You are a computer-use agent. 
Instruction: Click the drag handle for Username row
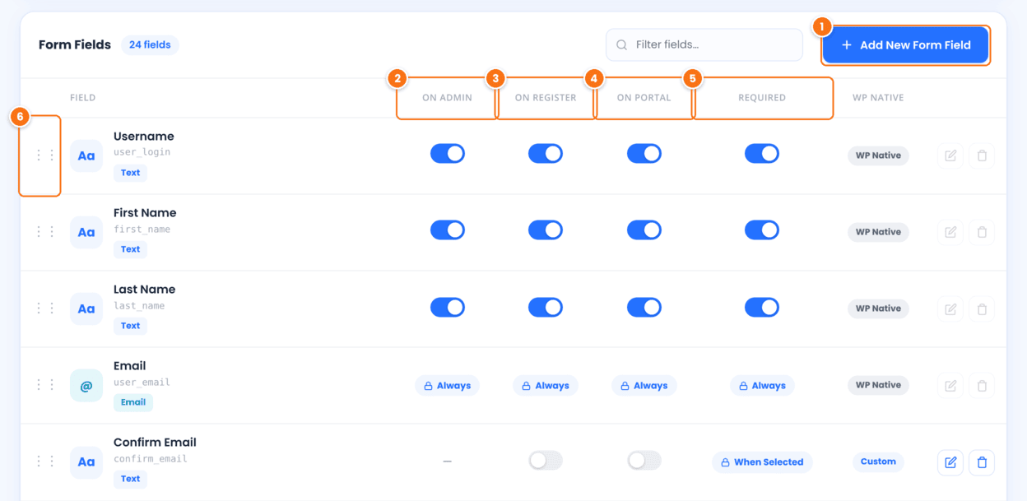point(45,155)
